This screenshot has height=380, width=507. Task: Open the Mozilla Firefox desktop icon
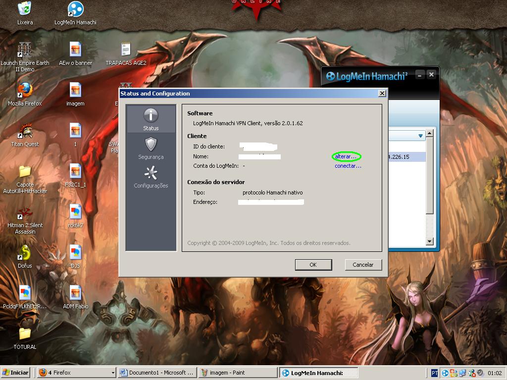(x=25, y=91)
